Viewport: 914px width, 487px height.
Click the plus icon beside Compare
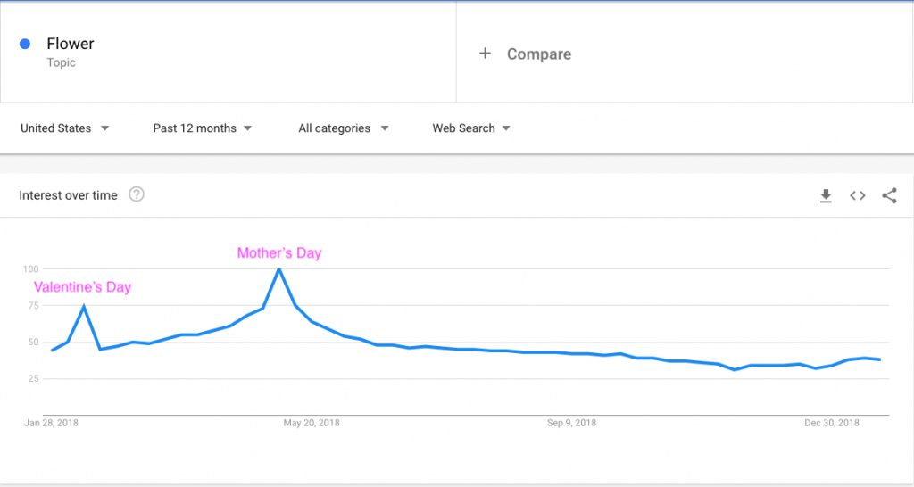485,54
